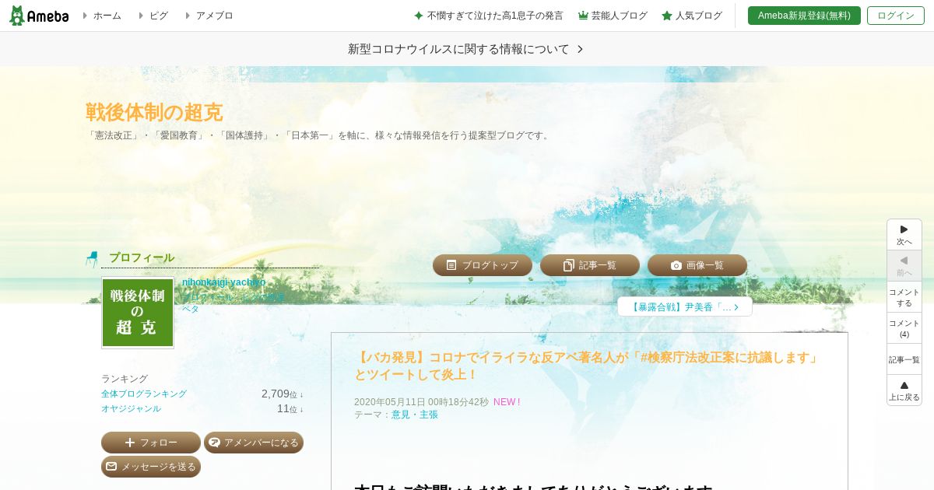Click the chair icon beside プロフィール
Image resolution: width=934 pixels, height=490 pixels.
point(92,259)
